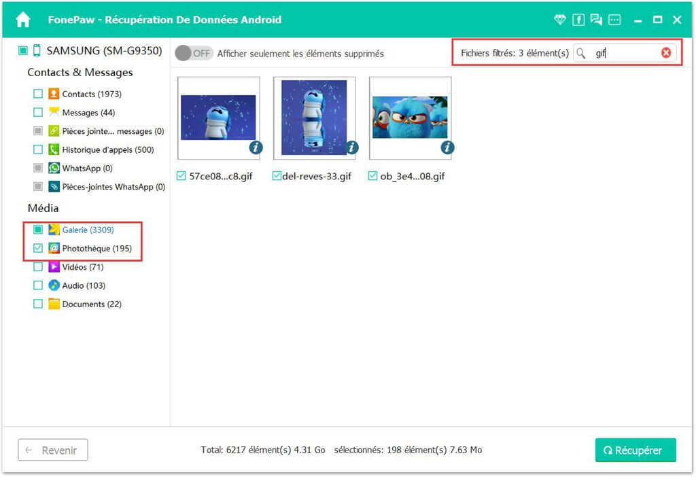
Task: Check the Documents (22) checkbox
Action: point(38,304)
